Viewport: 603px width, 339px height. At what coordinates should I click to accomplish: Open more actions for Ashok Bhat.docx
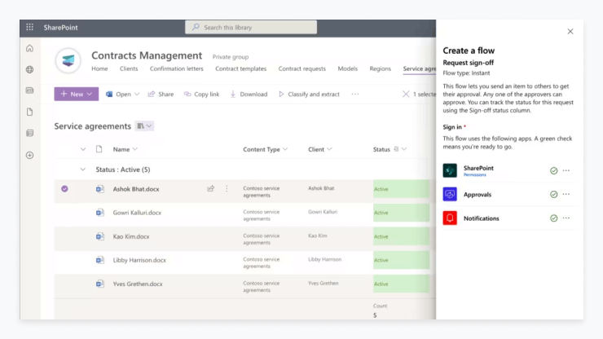(x=227, y=188)
